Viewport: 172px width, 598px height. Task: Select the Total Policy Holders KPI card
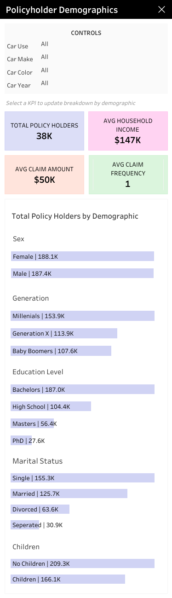click(x=45, y=131)
